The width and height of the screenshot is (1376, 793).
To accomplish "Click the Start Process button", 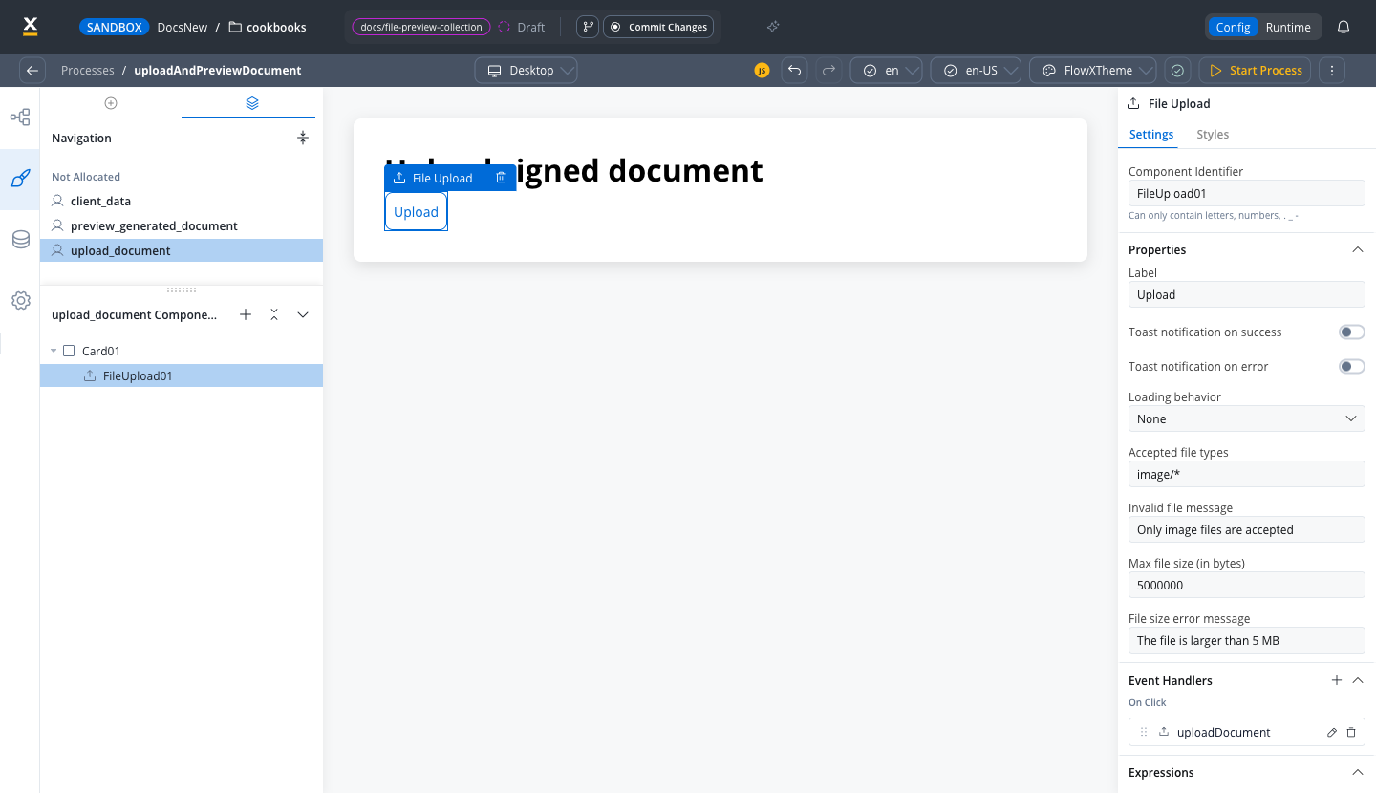I will click(x=1256, y=71).
